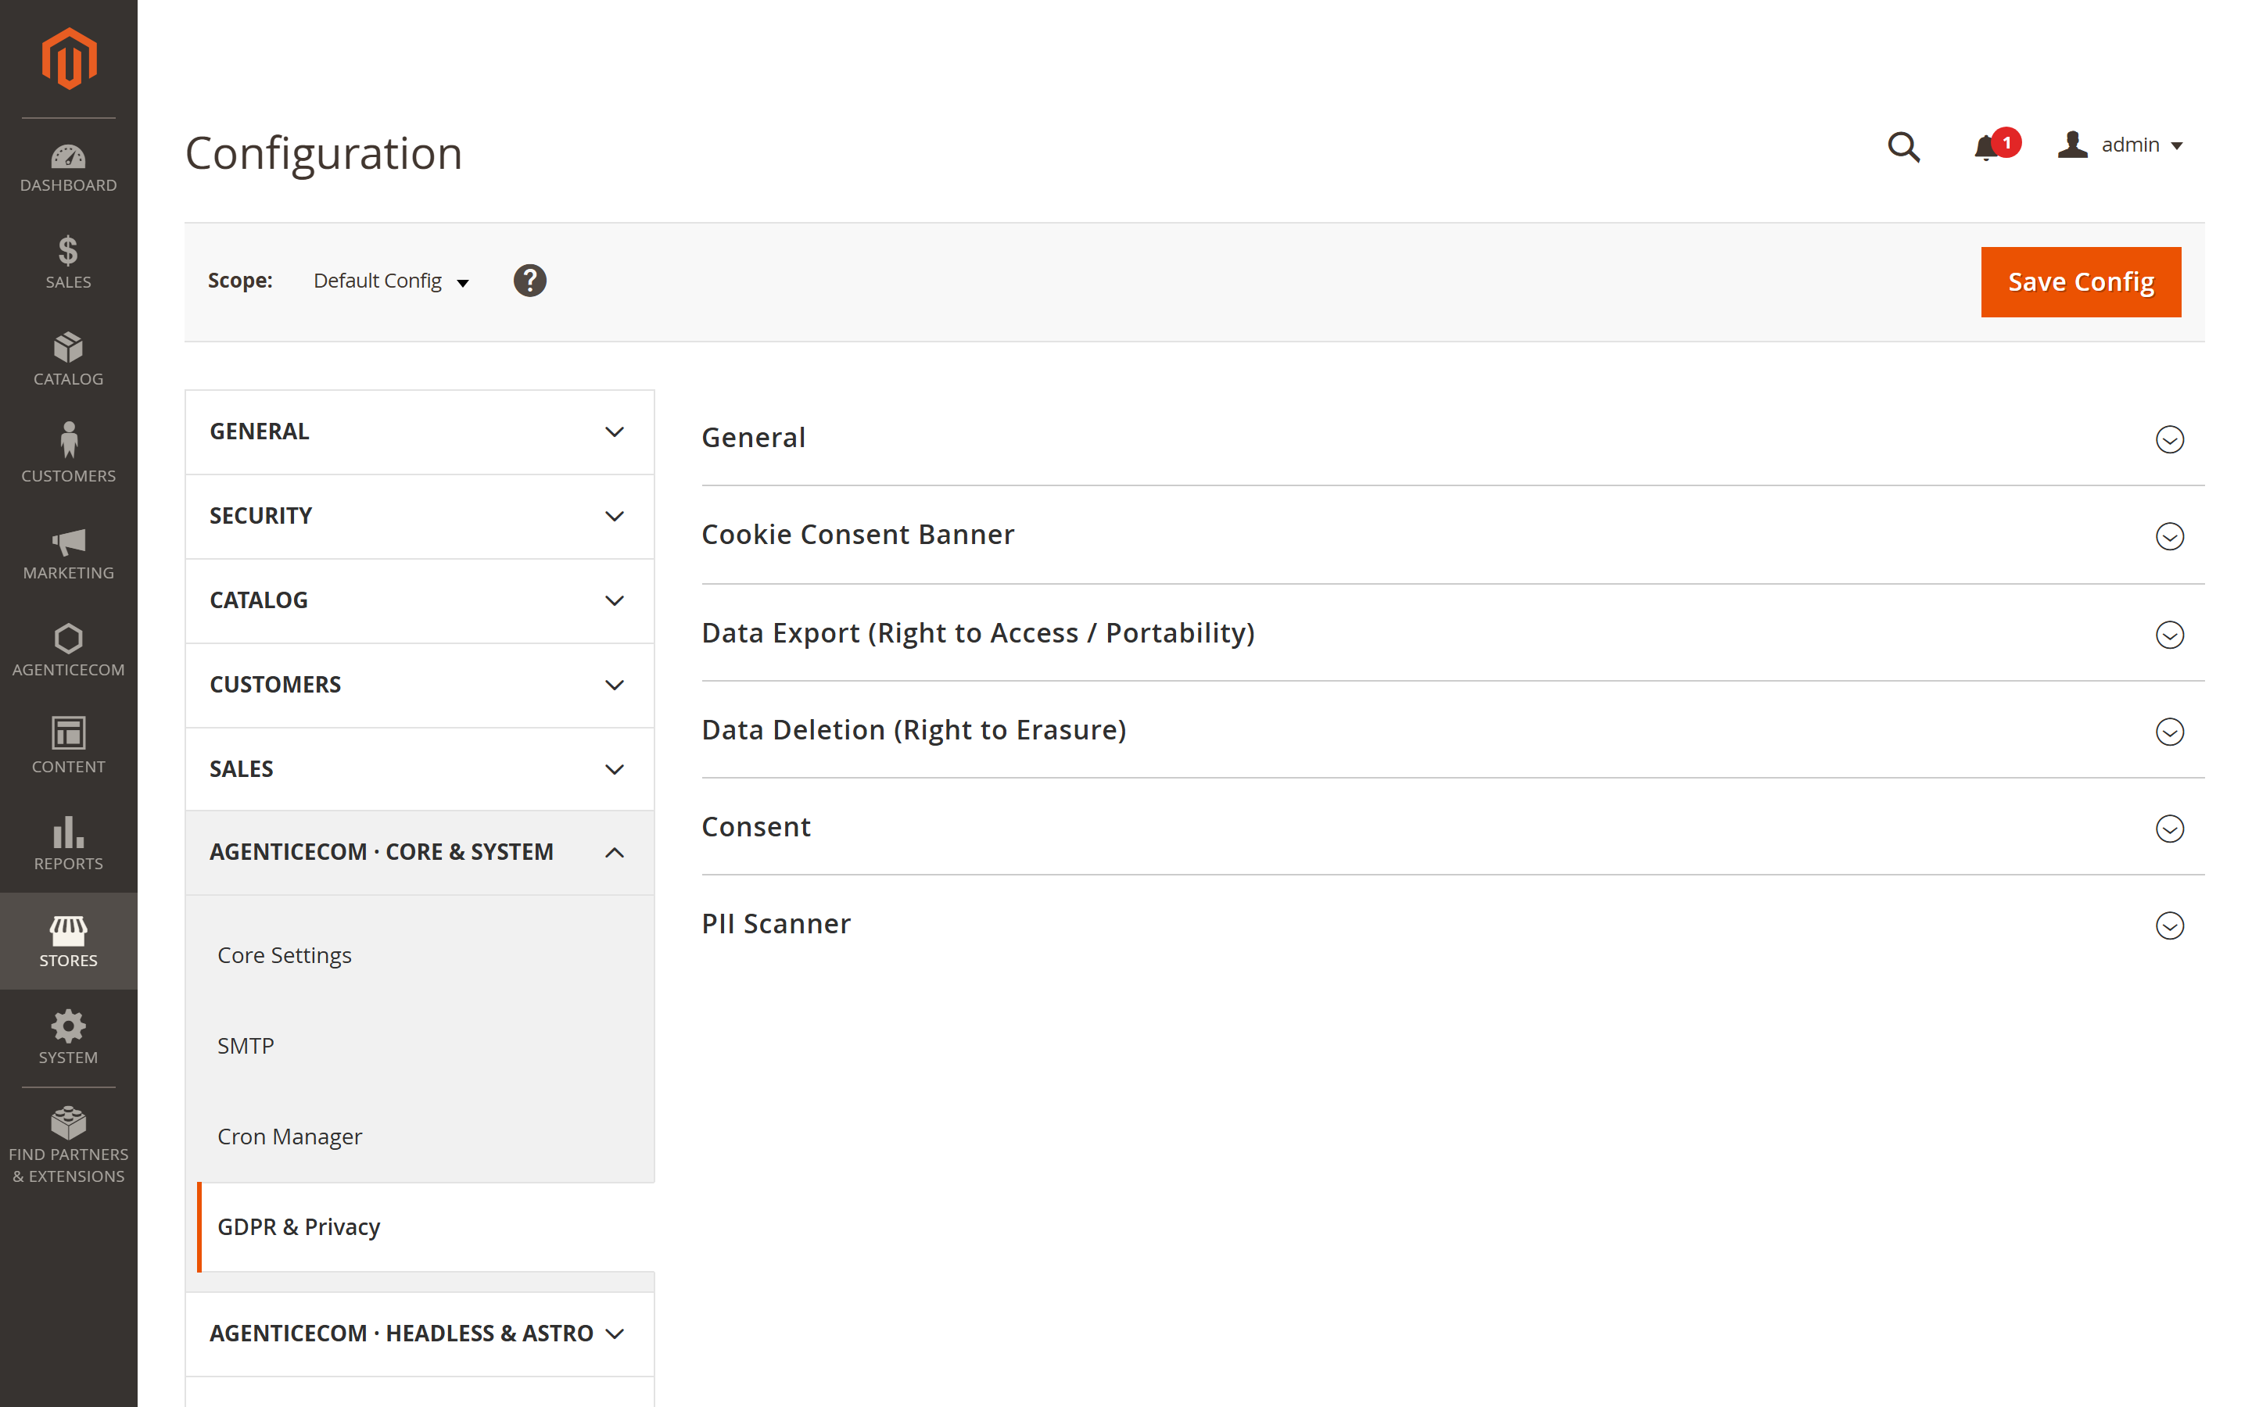This screenshot has height=1407, width=2252.
Task: Select GDPR & Privacy section
Action: click(426, 1226)
